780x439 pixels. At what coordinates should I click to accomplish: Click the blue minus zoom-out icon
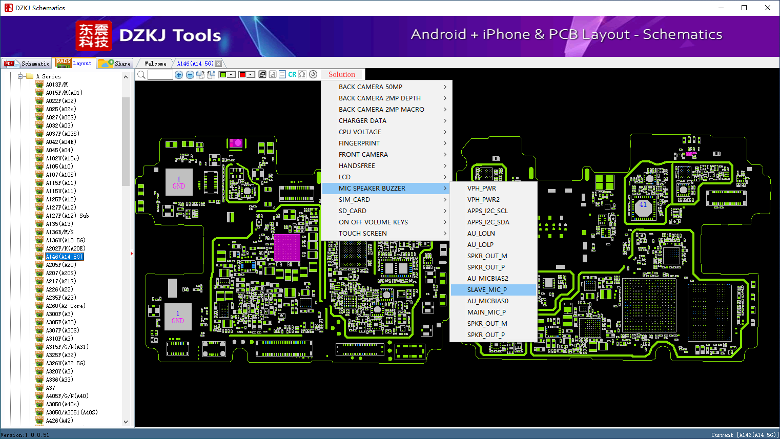pos(190,75)
